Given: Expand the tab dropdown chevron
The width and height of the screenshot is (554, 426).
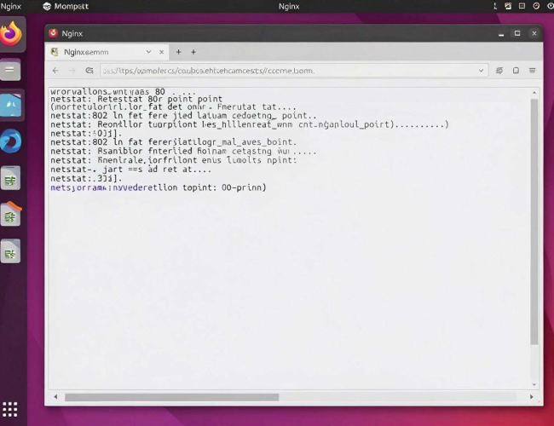Looking at the screenshot, I should 149,52.
